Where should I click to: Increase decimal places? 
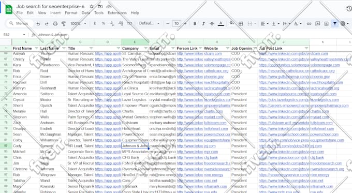[121, 23]
